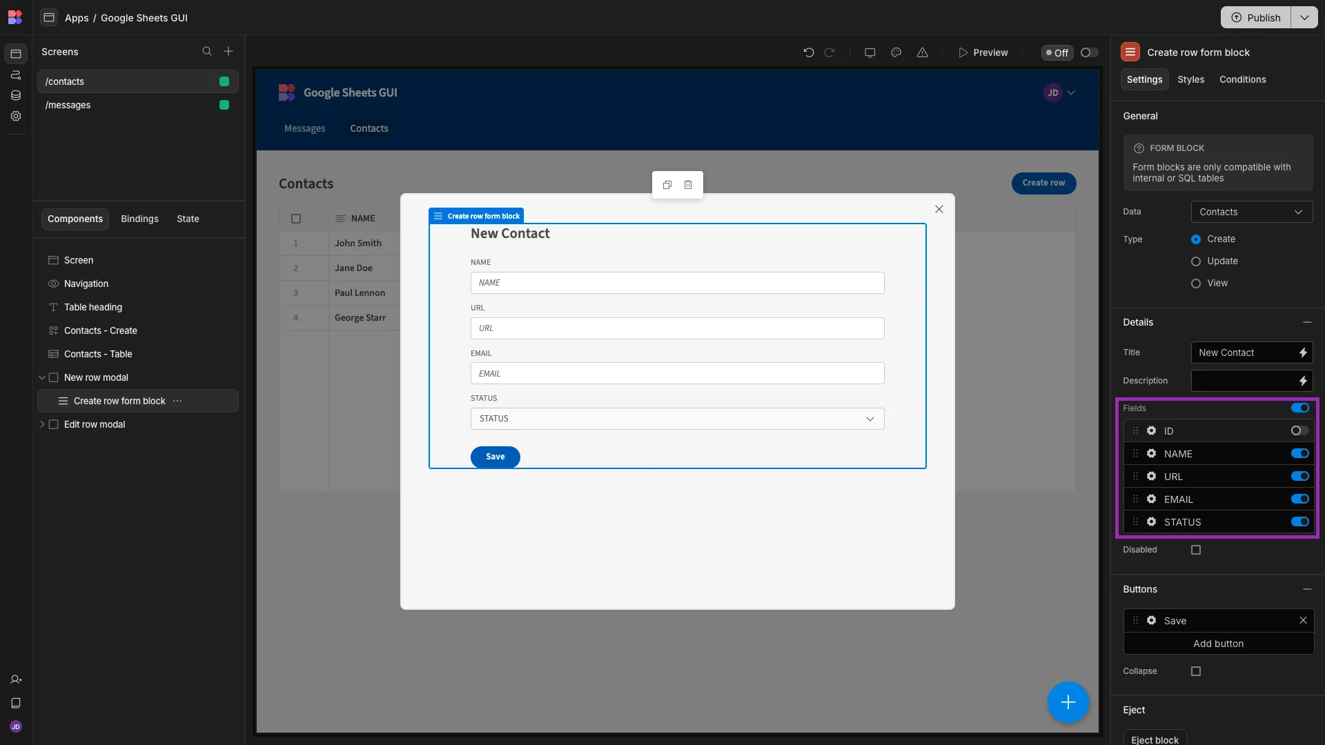Screen dimensions: 1325x745
Task: Remove the Save button entry
Action: tap(1303, 620)
